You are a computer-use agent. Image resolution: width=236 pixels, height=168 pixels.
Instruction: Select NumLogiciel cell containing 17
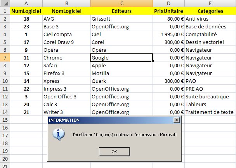click(x=26, y=42)
